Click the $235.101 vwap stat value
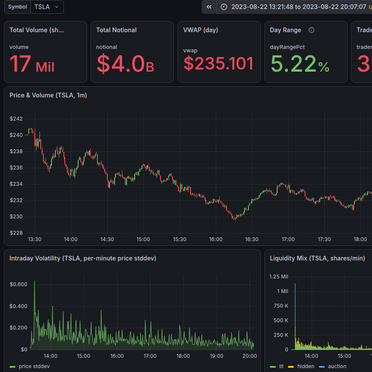The width and height of the screenshot is (372, 372). click(x=219, y=64)
